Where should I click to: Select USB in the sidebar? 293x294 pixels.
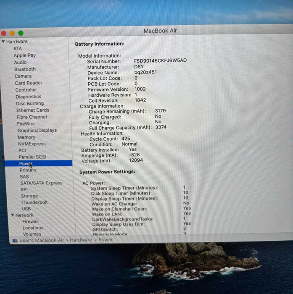coord(26,209)
